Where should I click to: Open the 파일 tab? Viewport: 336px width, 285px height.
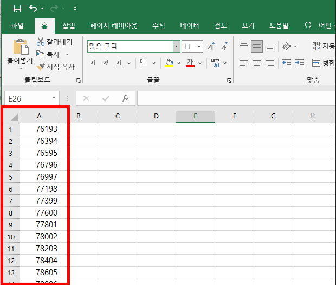[x=17, y=26]
